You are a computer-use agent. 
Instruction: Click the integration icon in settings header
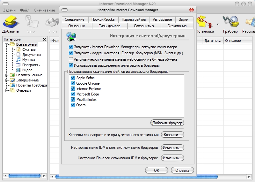coord(71,37)
